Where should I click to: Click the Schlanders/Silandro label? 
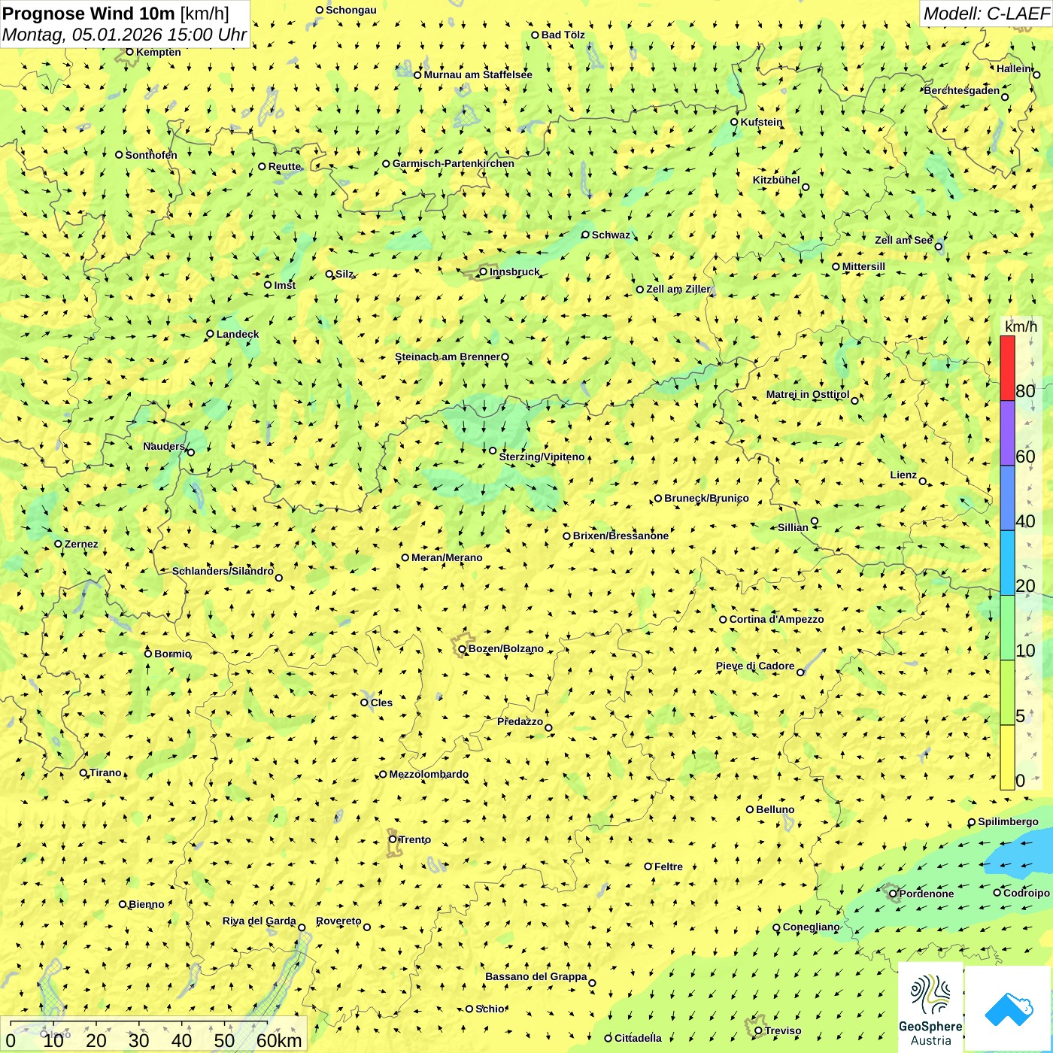click(223, 571)
